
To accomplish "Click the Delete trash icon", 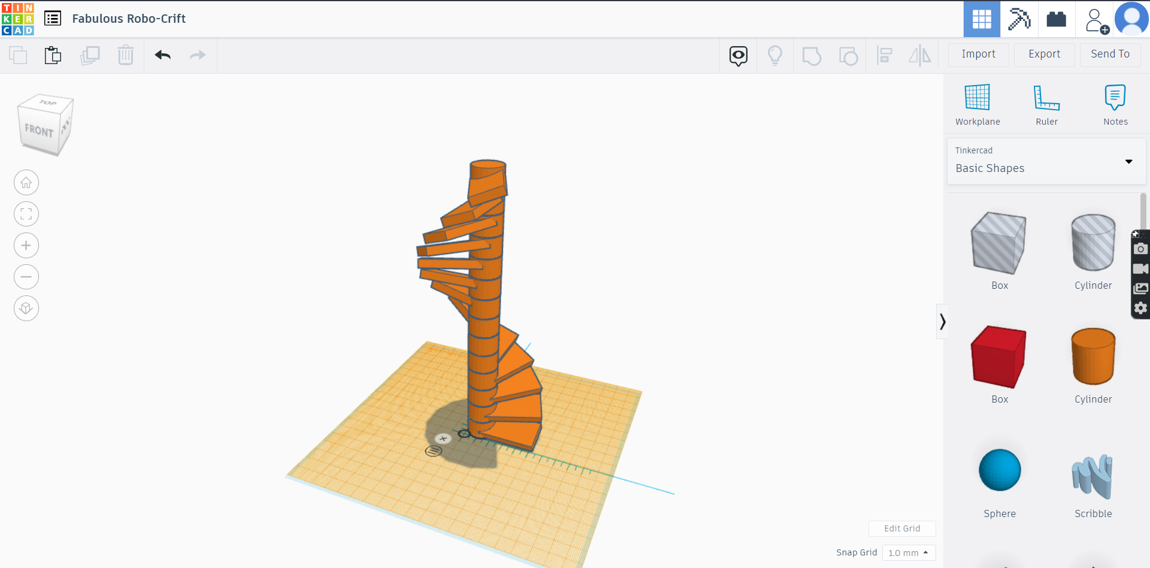I will pyautogui.click(x=126, y=55).
